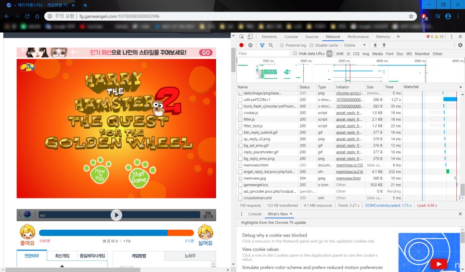This screenshot has height=272, width=465.
Task: Open media control icon in toolbar
Action: [438, 16]
